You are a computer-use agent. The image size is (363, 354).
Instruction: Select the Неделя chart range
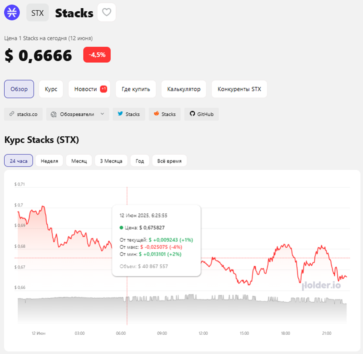(49, 161)
